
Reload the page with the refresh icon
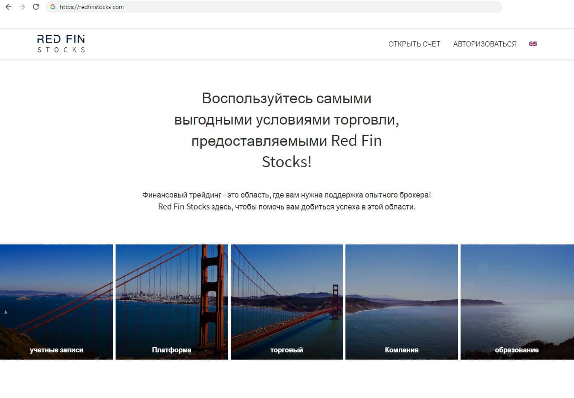[36, 7]
